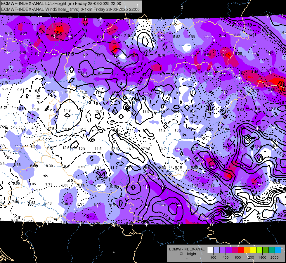Click the LCL-Height title line at top

(61, 4)
